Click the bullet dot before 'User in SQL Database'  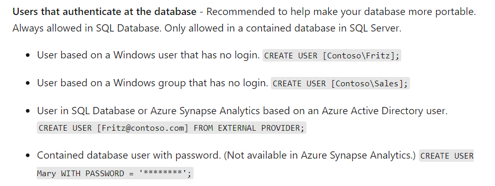tap(28, 111)
